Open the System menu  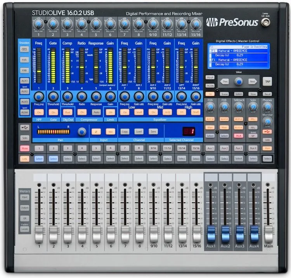pyautogui.click(x=239, y=94)
